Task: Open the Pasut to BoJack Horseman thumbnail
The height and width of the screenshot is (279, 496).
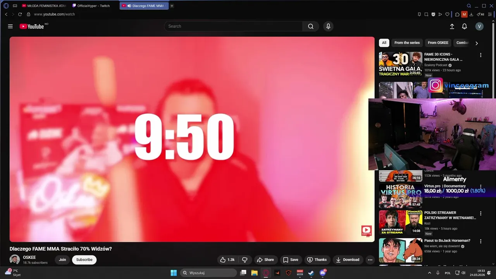Action: tap(401, 250)
